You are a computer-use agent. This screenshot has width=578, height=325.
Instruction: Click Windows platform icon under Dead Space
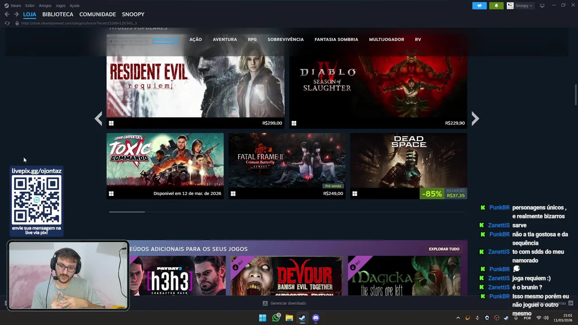tap(355, 194)
